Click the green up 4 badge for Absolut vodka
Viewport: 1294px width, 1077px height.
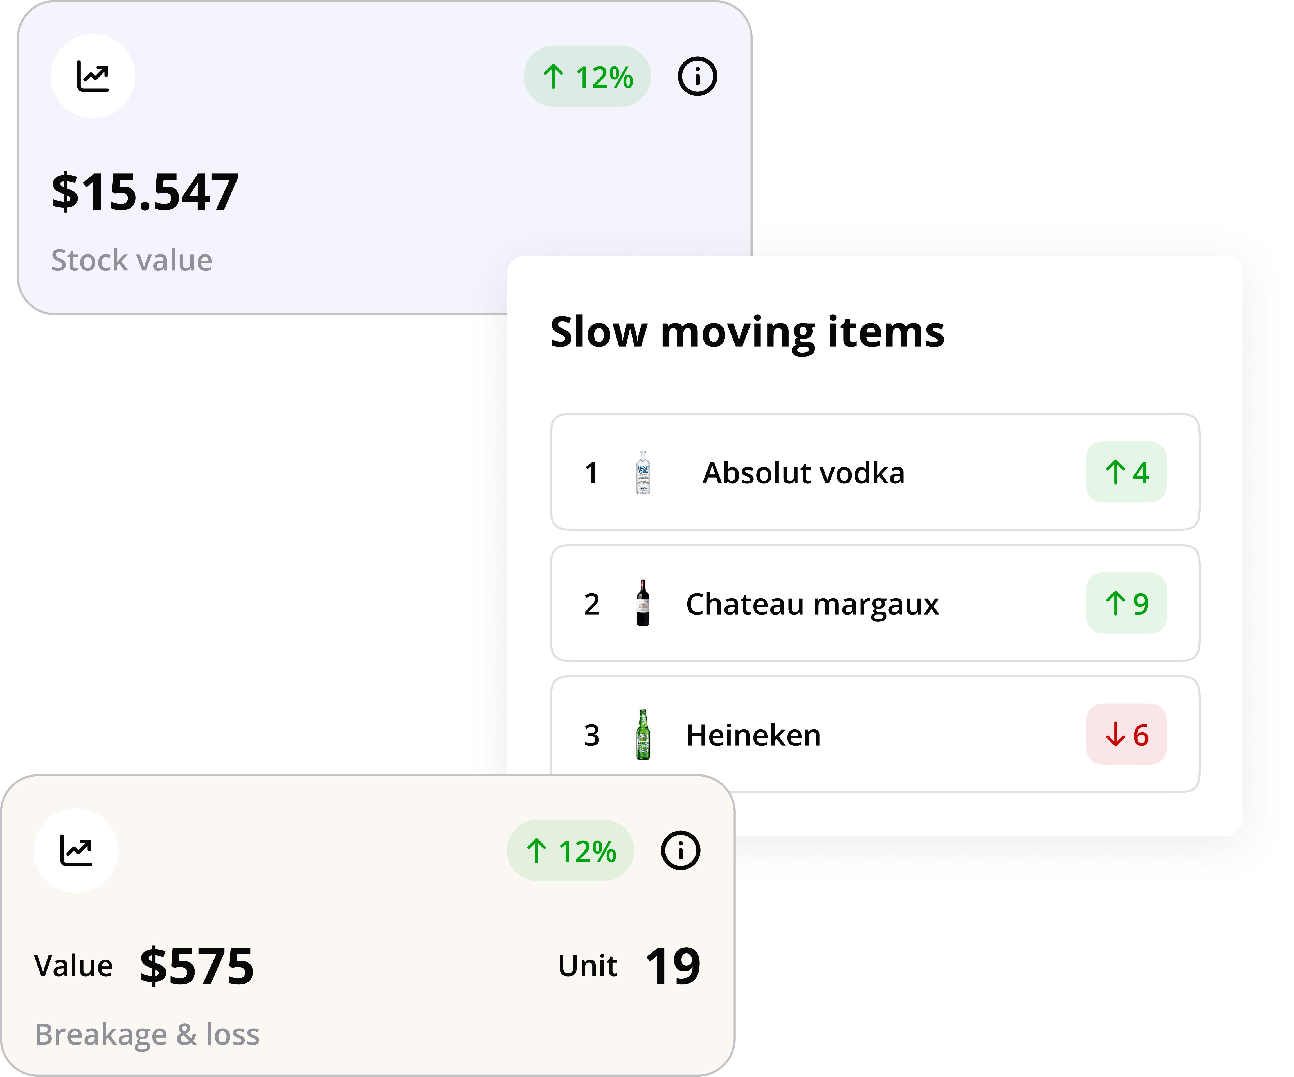coord(1126,472)
